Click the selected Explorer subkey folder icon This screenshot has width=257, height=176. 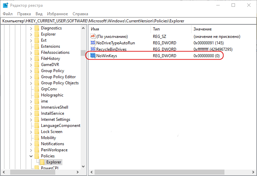[x=42, y=162]
